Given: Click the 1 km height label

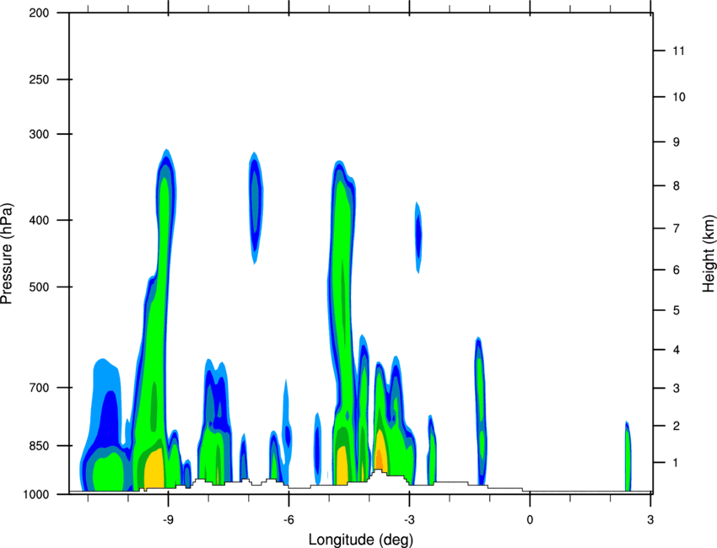Looking at the screenshot, I should (x=676, y=463).
